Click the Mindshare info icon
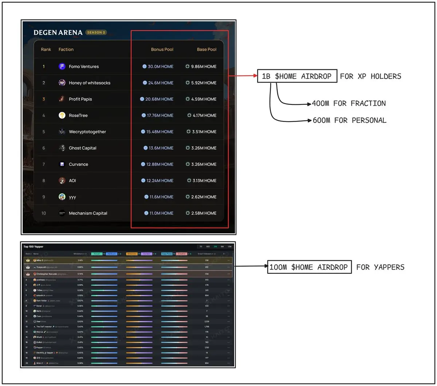This screenshot has height=386, width=437. [x=86, y=254]
